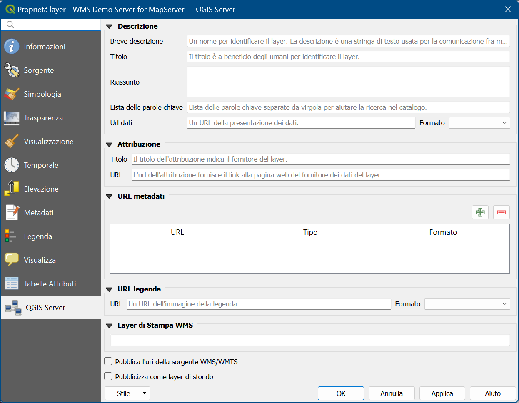Open the URL legenda Formato dropdown
The height and width of the screenshot is (403, 519).
467,304
